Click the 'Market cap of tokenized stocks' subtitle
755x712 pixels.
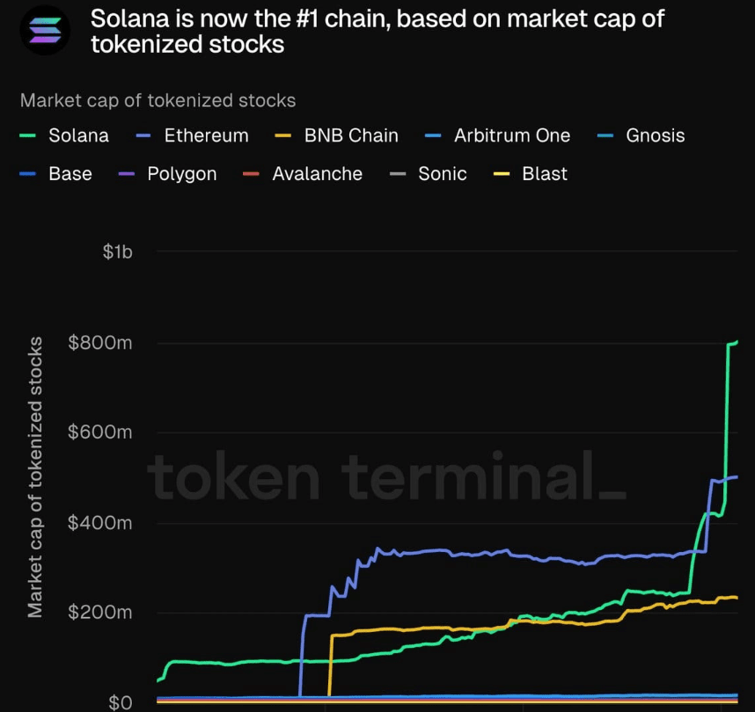pos(158,100)
